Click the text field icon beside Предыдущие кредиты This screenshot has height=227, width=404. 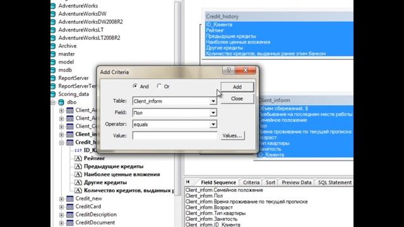point(78,166)
